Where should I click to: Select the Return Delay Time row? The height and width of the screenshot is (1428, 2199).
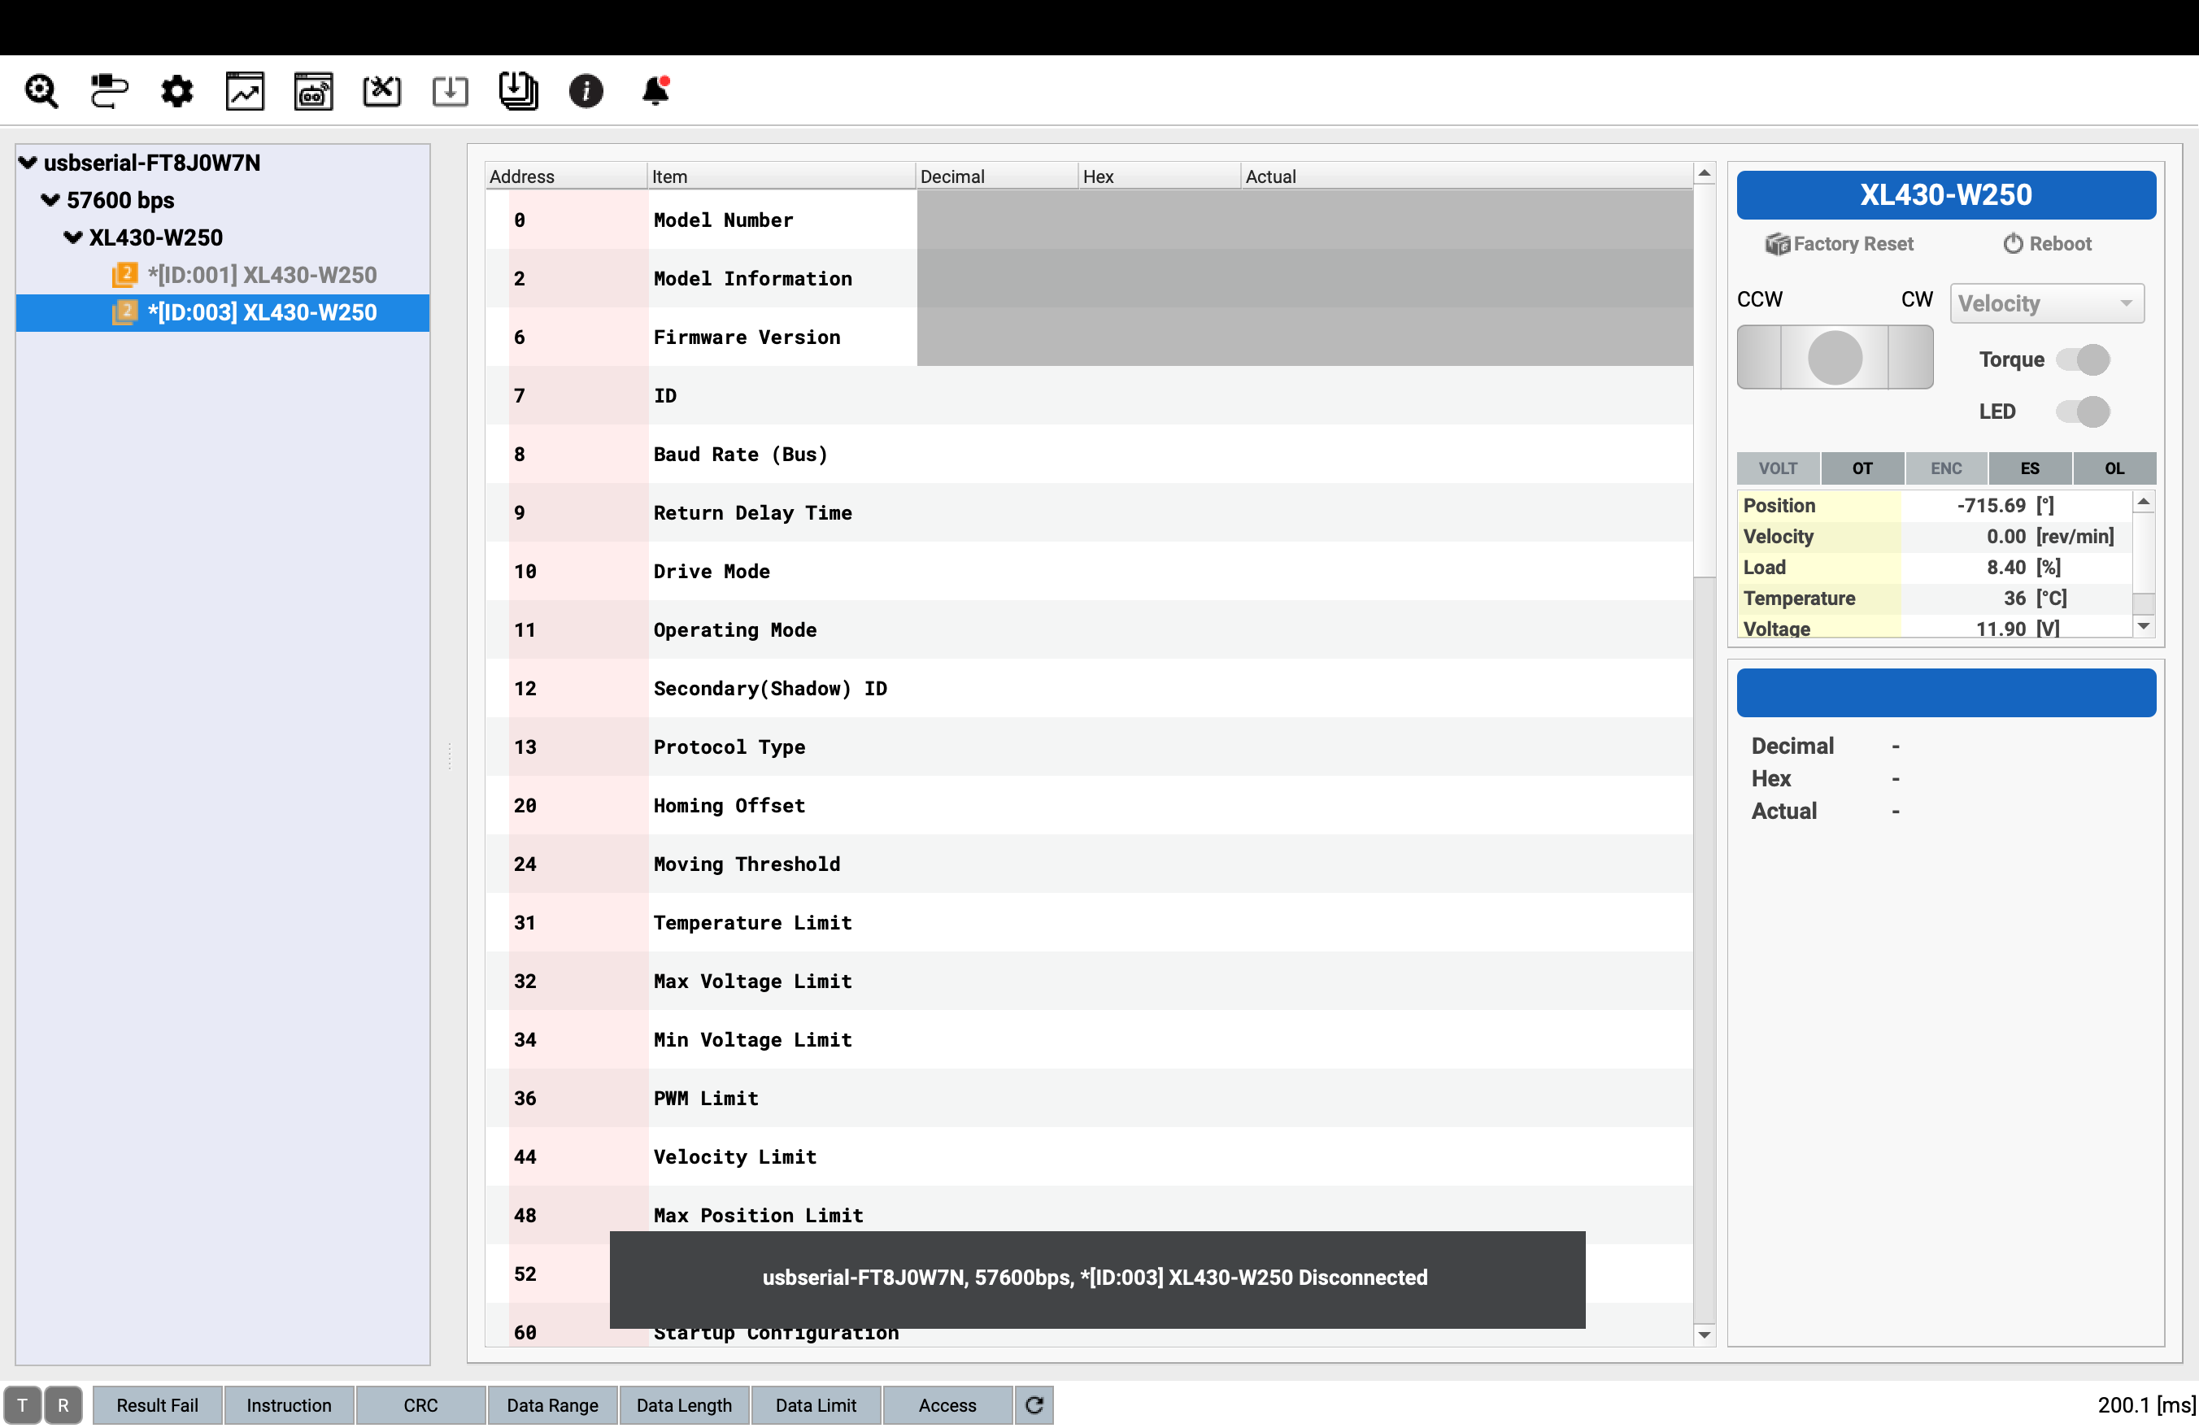click(x=1090, y=512)
